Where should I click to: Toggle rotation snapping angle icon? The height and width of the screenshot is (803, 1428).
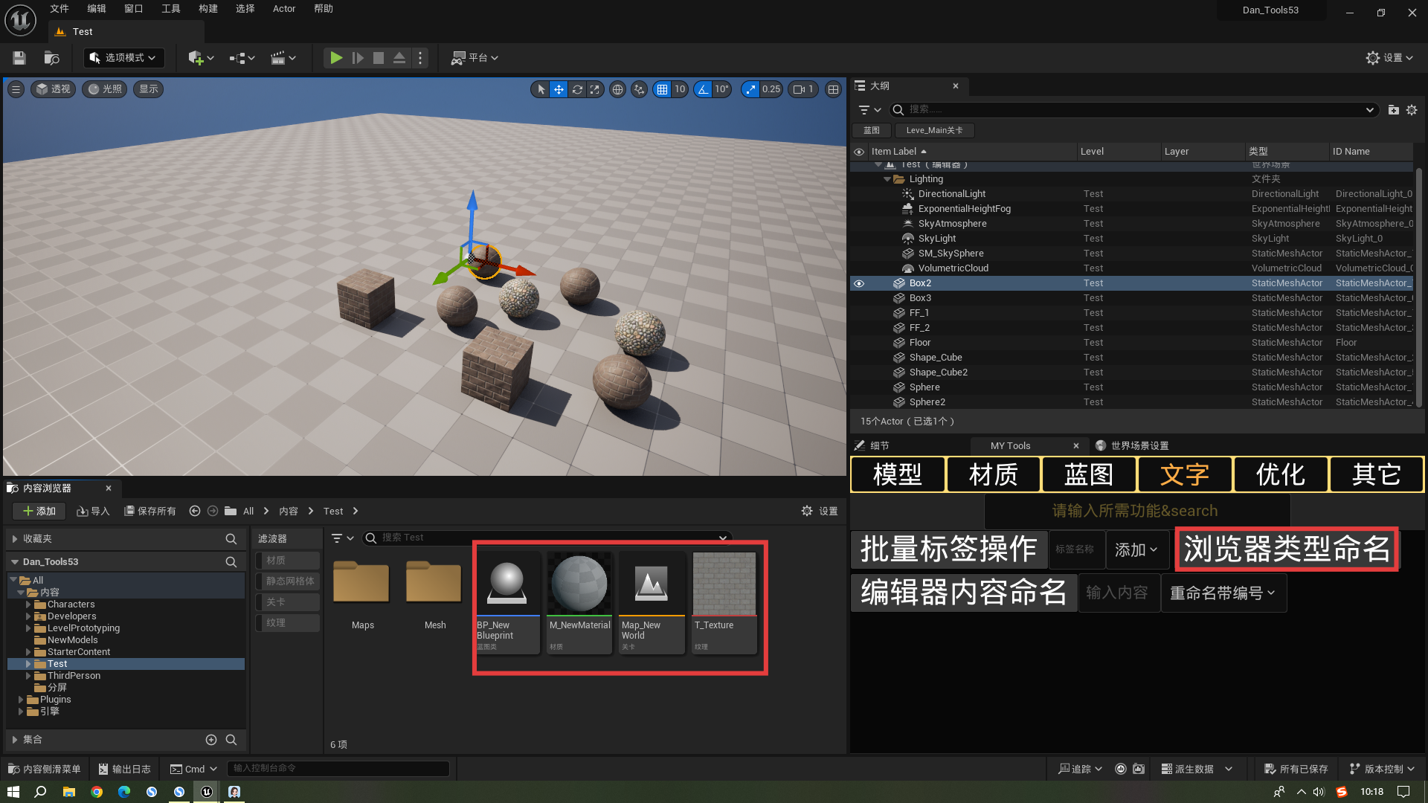coord(703,89)
